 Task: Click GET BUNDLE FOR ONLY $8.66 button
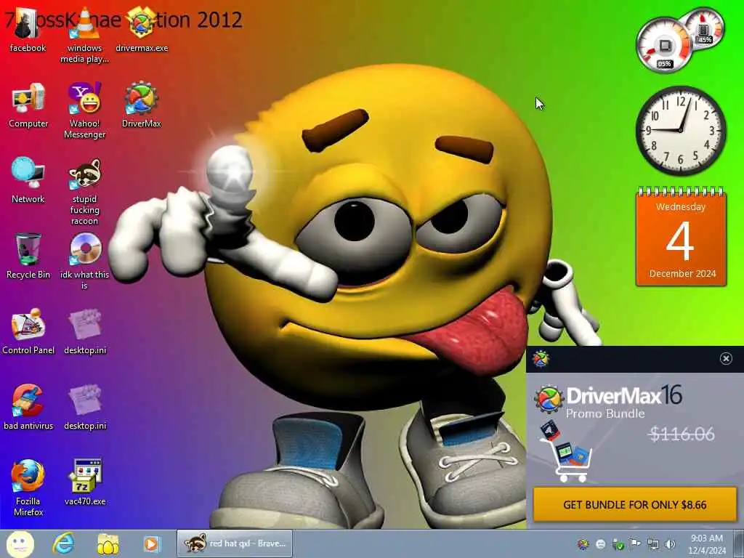pos(635,504)
